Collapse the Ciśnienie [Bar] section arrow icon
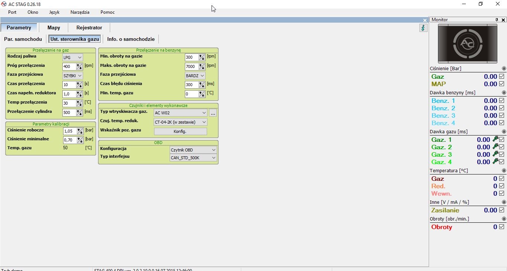This screenshot has width=507, height=271. pyautogui.click(x=504, y=68)
